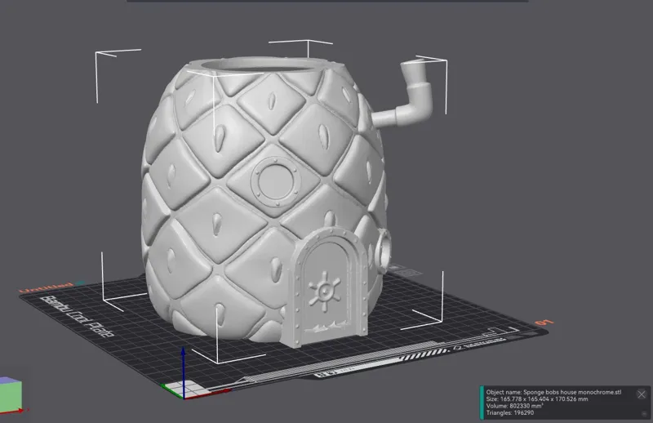
Task: Click the teal edit icon beside Untitled
Action: (x=80, y=283)
